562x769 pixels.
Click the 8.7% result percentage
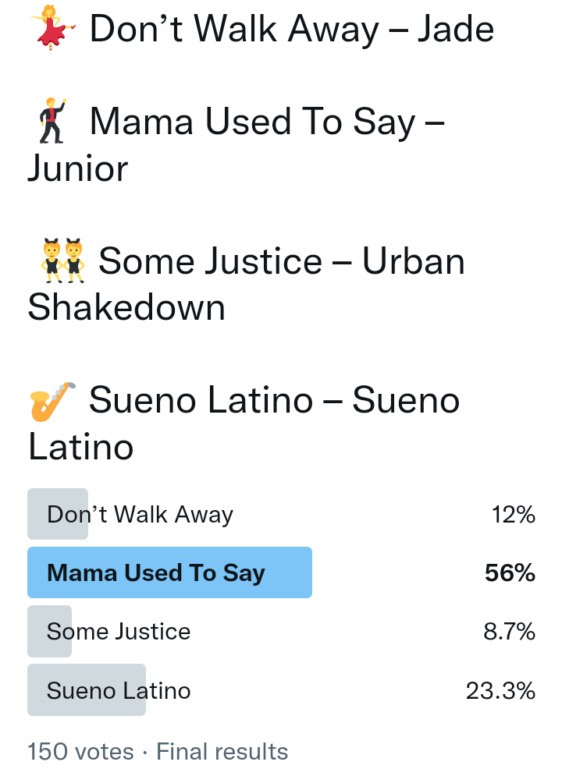510,631
